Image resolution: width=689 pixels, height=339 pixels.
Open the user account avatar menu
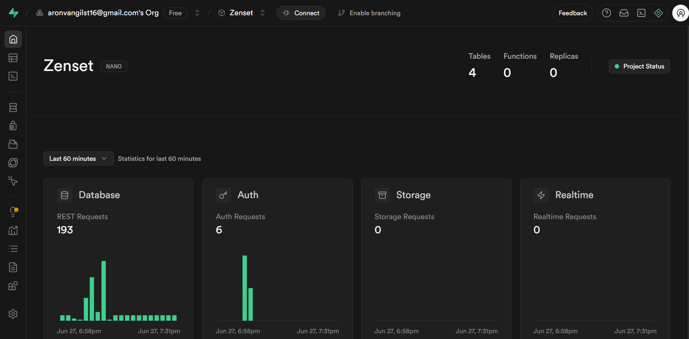pos(680,13)
